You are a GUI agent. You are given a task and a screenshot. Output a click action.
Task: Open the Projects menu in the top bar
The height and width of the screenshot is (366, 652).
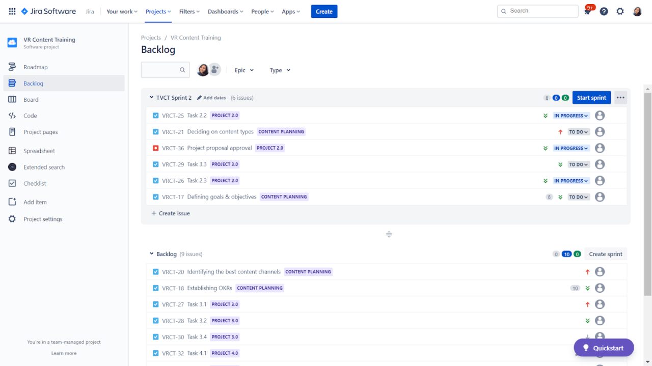(158, 11)
